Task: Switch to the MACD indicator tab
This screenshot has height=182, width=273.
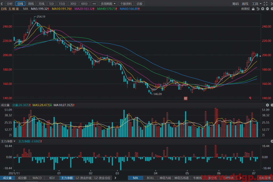Action: (37, 178)
